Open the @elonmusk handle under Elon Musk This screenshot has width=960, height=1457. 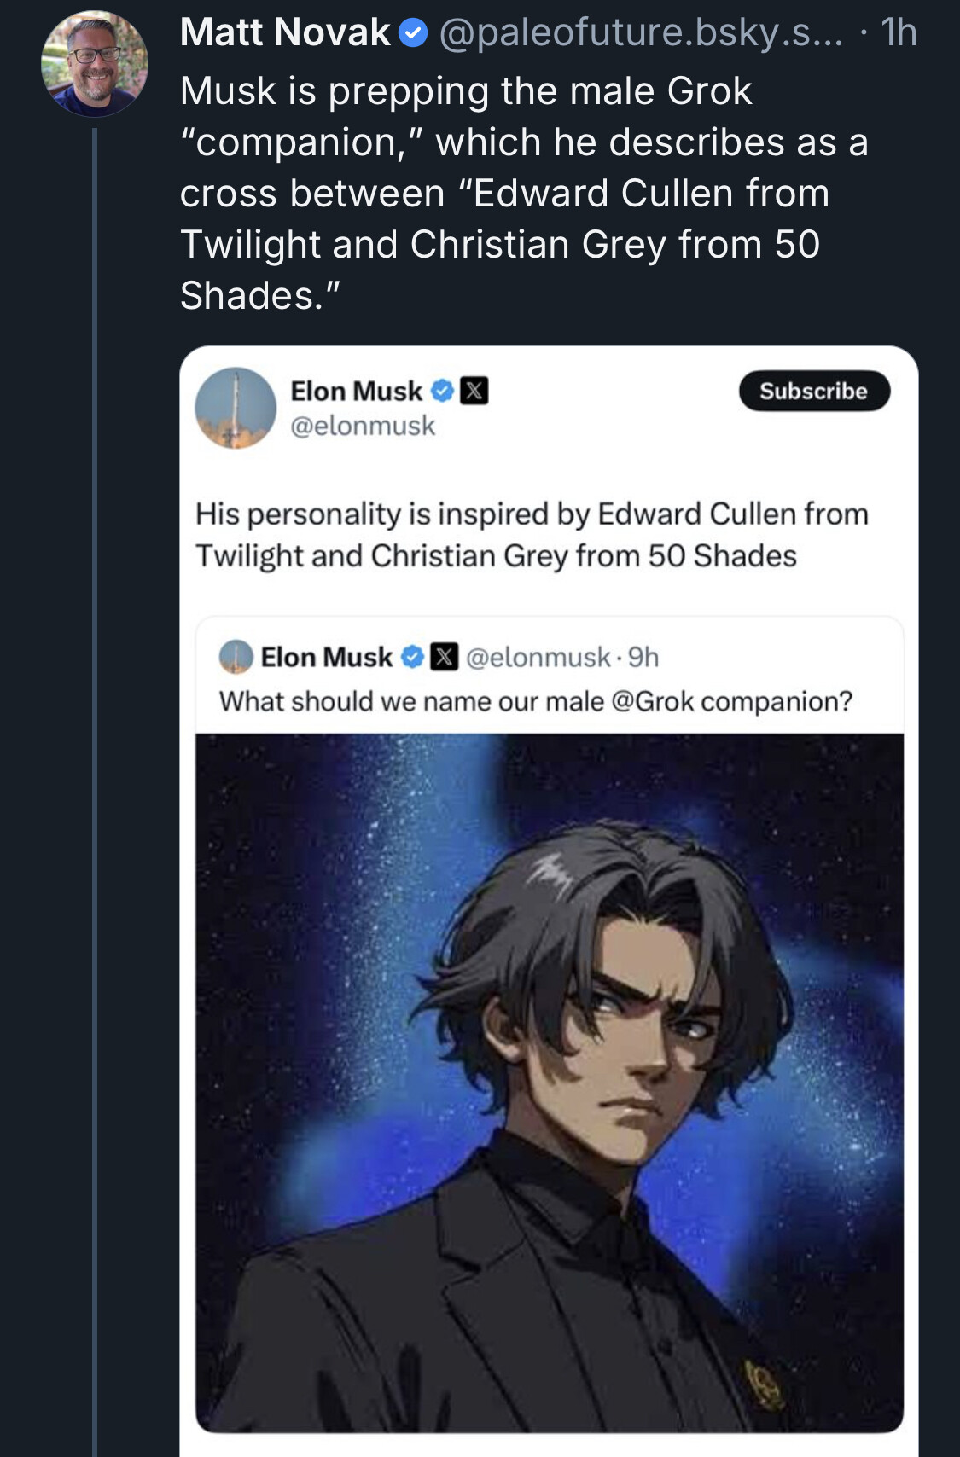363,426
